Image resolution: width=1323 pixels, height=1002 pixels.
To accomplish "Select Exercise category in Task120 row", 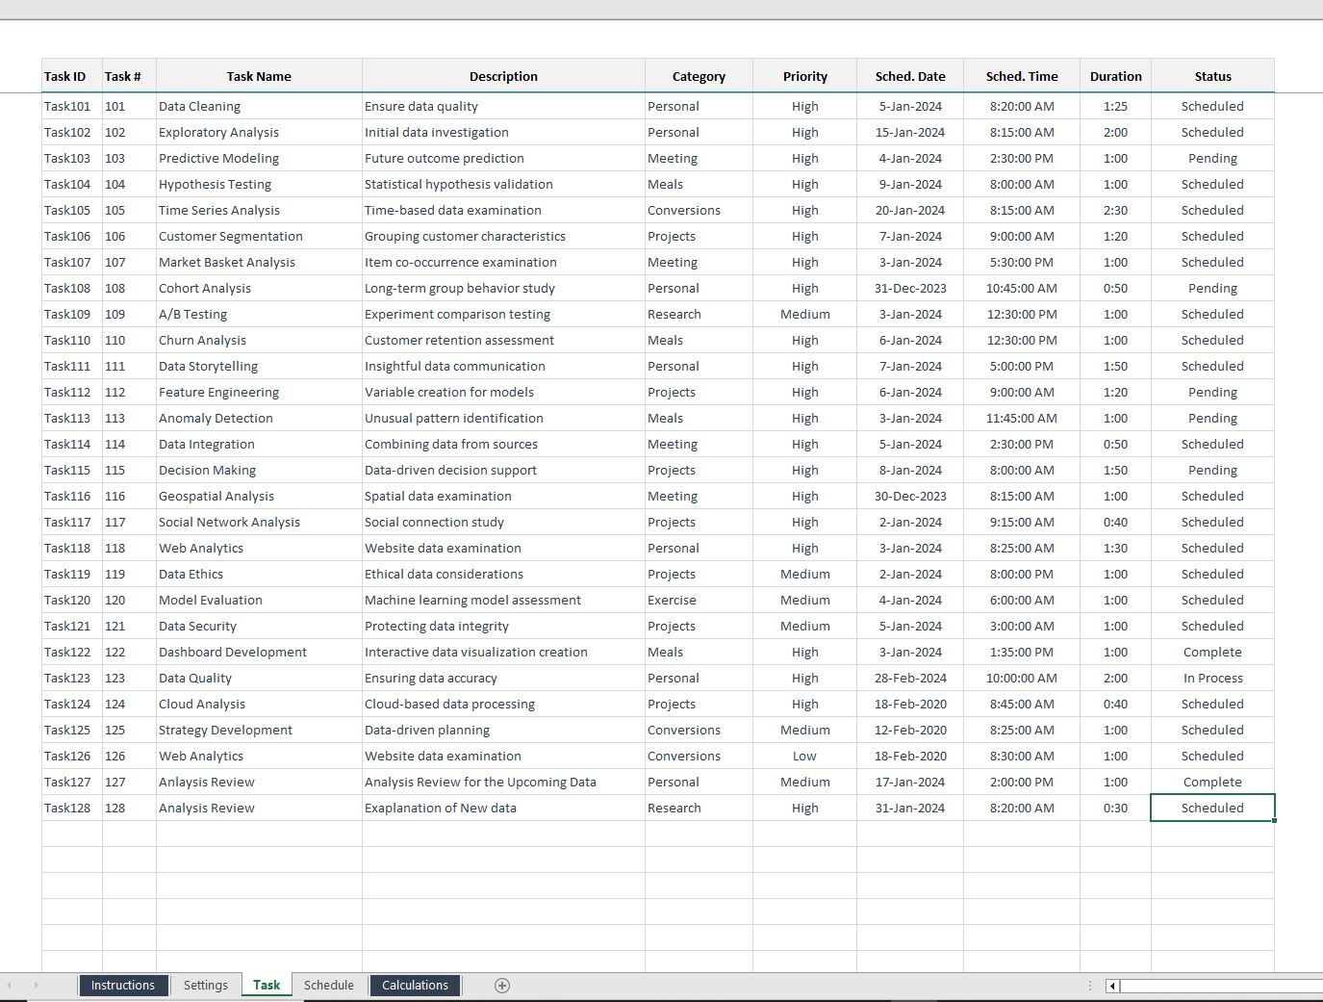I will pos(699,600).
